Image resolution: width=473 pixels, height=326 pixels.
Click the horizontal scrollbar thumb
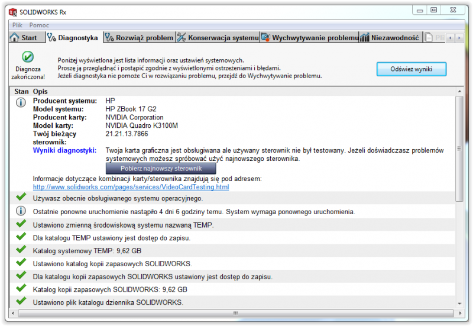pos(235,314)
